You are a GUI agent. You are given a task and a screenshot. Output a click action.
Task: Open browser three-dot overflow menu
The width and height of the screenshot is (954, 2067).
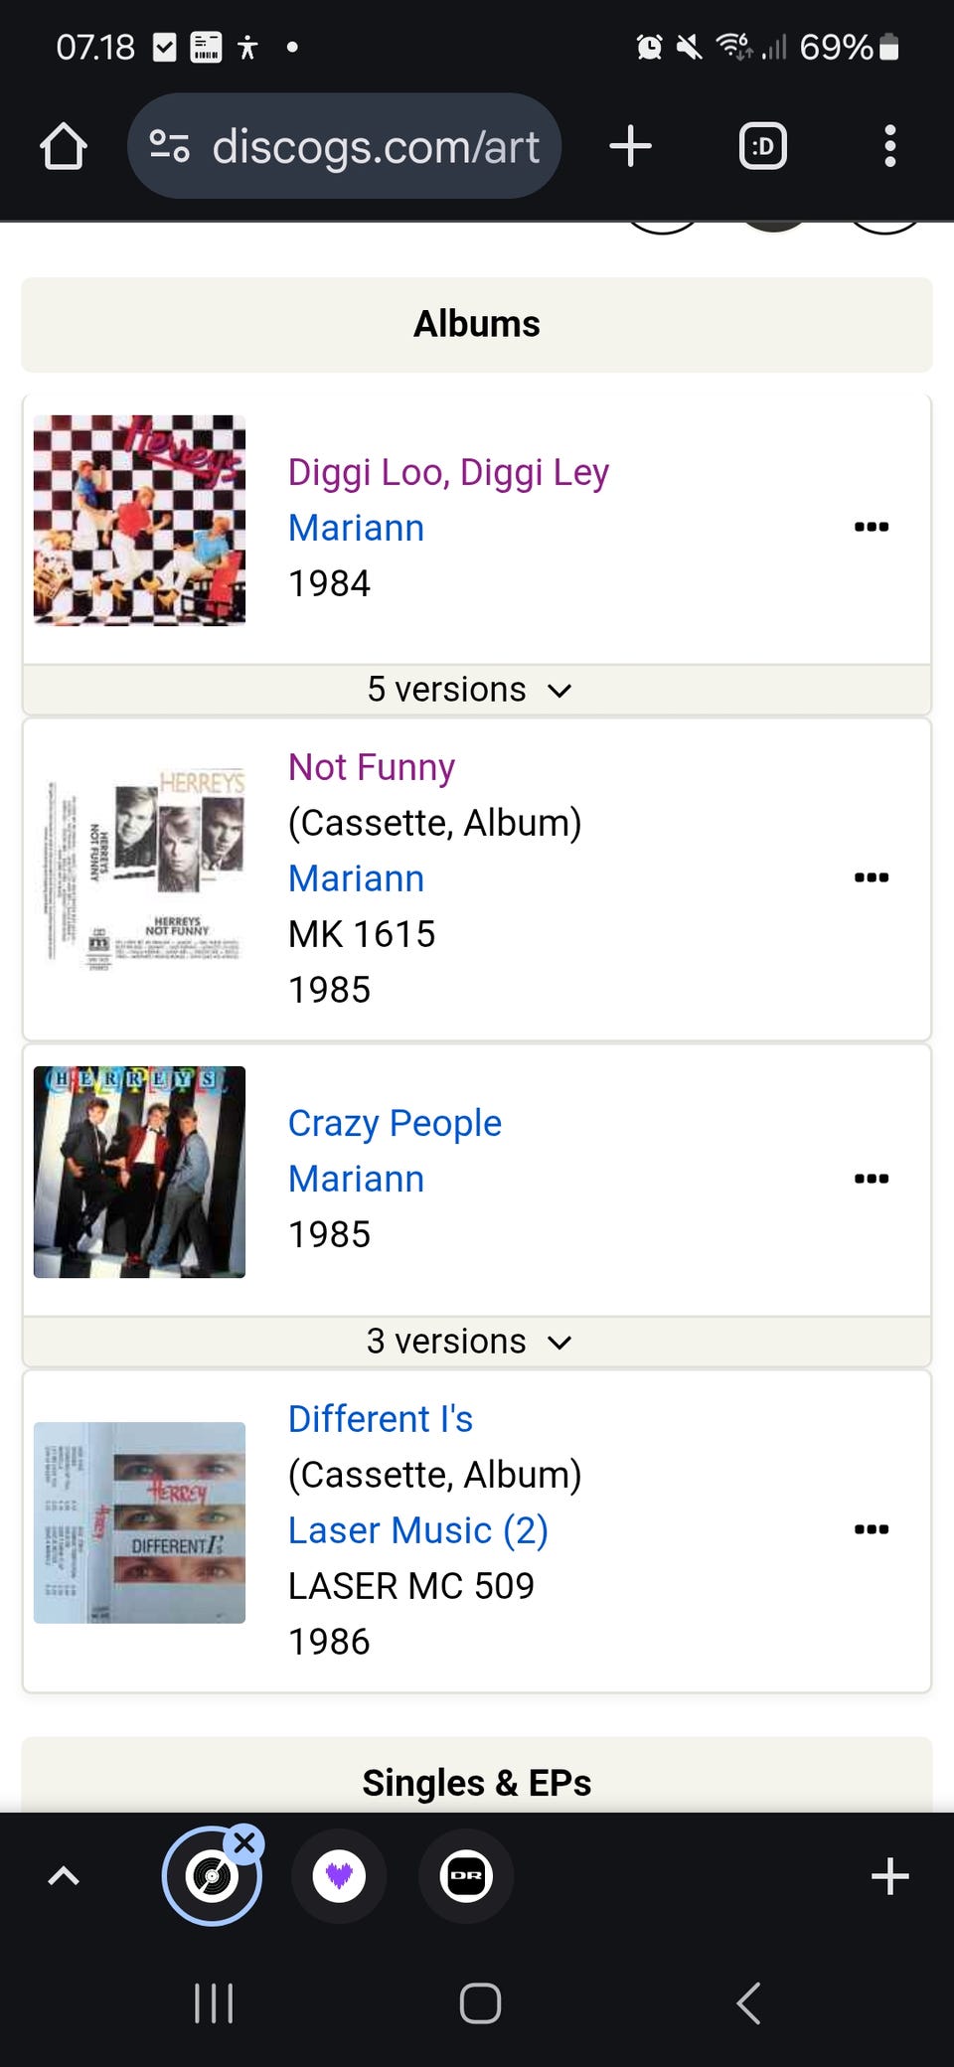tap(889, 146)
